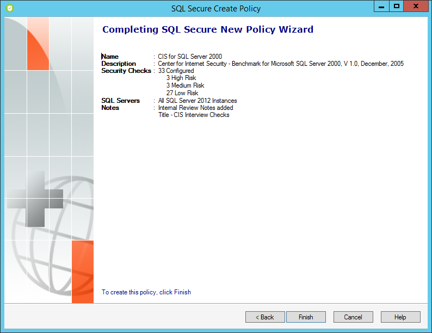The height and width of the screenshot is (333, 432).
Task: Open Help for the policy wizard
Action: tap(400, 317)
